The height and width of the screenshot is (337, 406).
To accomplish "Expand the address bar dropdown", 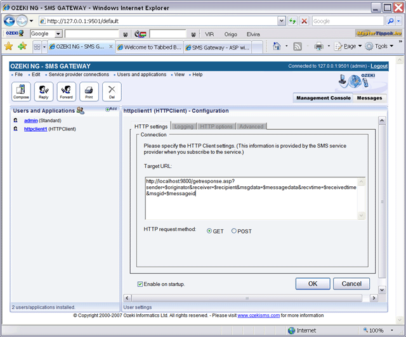I will [282, 21].
